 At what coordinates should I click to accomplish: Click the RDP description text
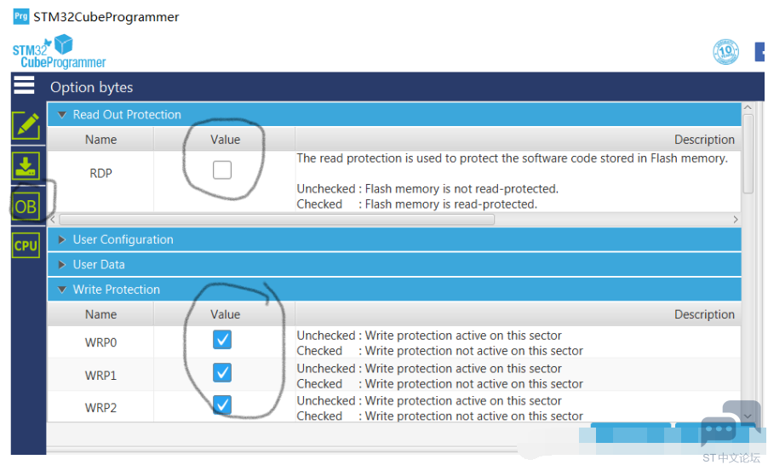(512, 181)
